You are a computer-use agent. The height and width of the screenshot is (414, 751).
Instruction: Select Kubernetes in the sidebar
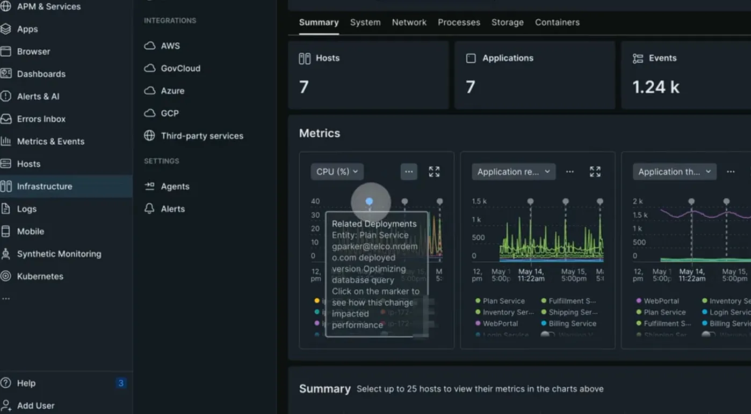coord(40,277)
